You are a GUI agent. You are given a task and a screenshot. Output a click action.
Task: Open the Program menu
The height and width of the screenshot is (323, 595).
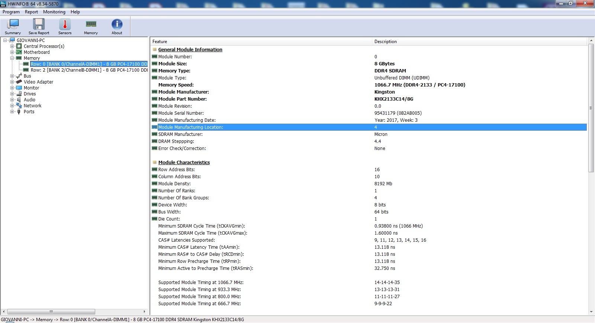pos(11,12)
